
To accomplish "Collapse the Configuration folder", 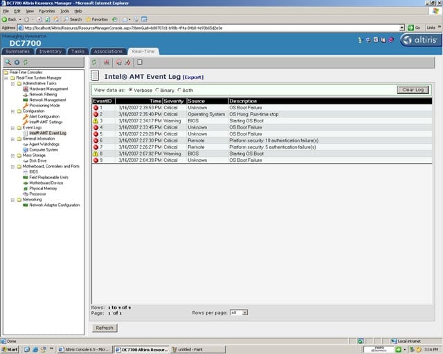I will pos(12,111).
